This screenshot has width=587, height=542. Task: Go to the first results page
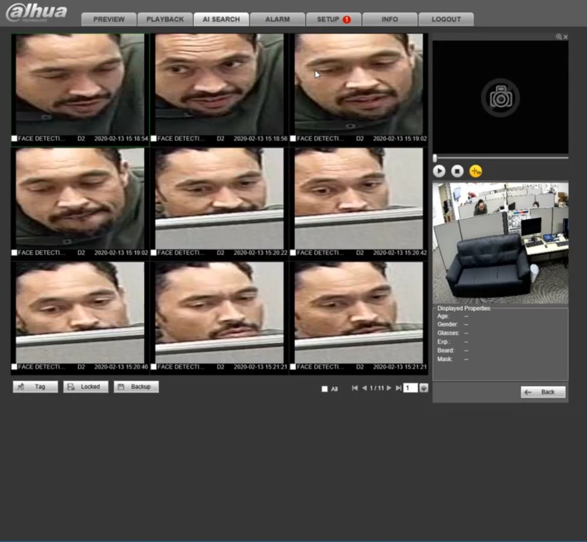[x=355, y=388]
